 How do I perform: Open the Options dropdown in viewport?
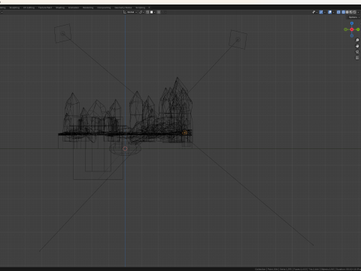pos(354,17)
